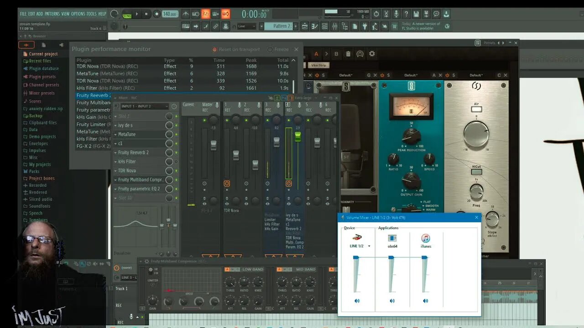Open the Piano roll view icon
Viewport: 584px width, 328px height.
click(315, 26)
